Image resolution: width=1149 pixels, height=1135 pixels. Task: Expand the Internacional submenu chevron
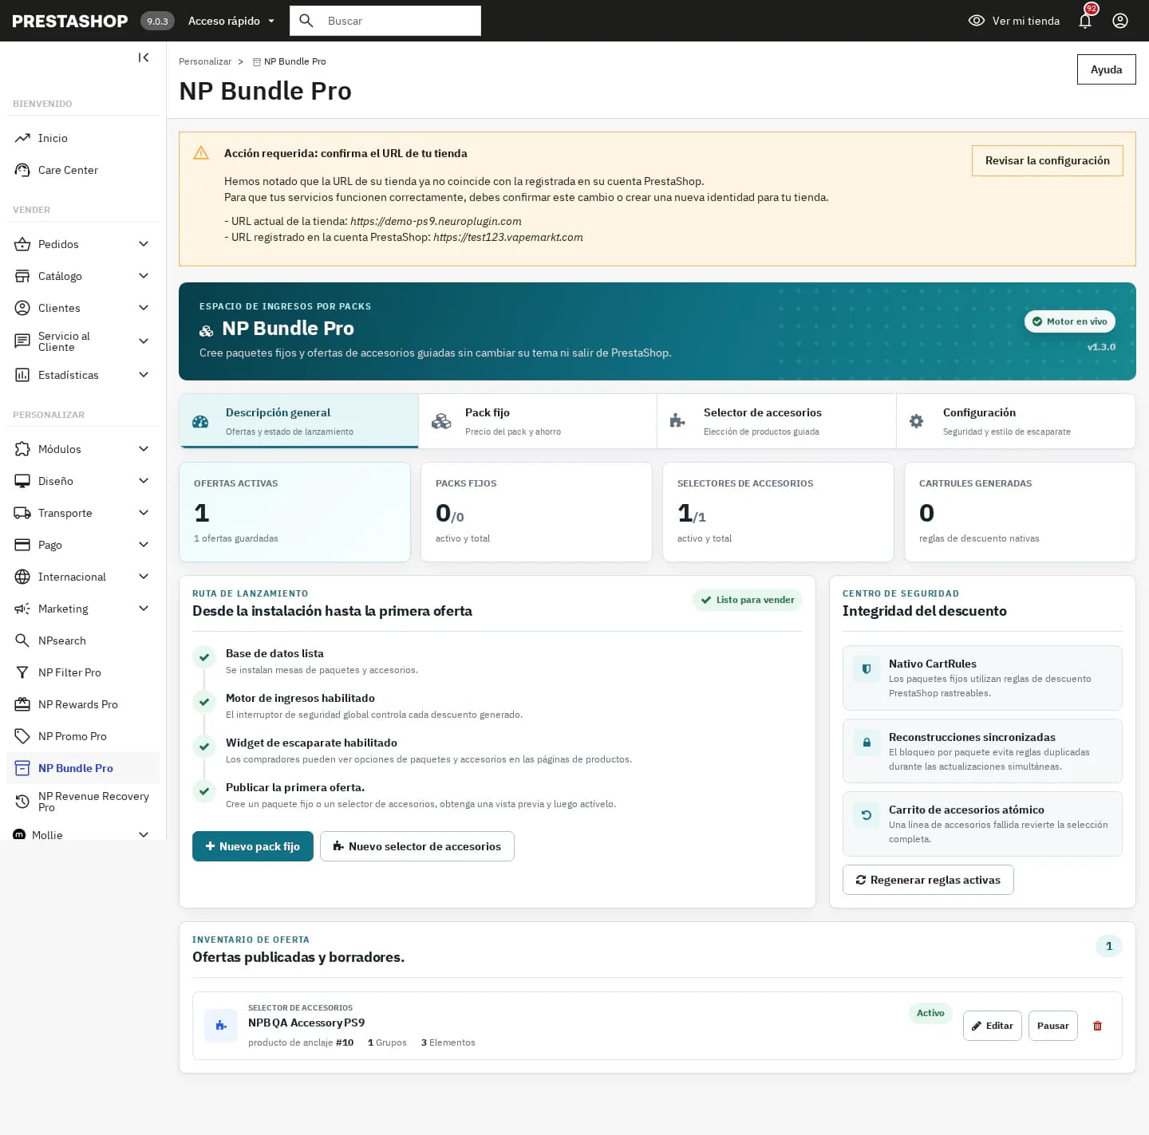144,577
